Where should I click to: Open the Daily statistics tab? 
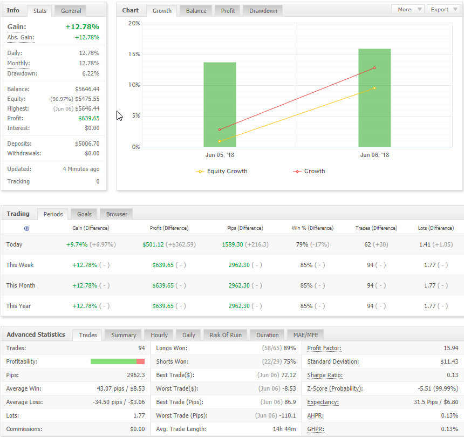pos(188,335)
